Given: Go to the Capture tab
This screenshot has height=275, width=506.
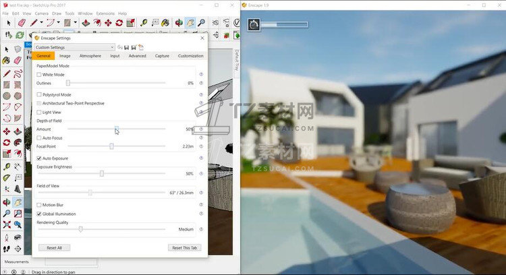Looking at the screenshot, I should (162, 56).
